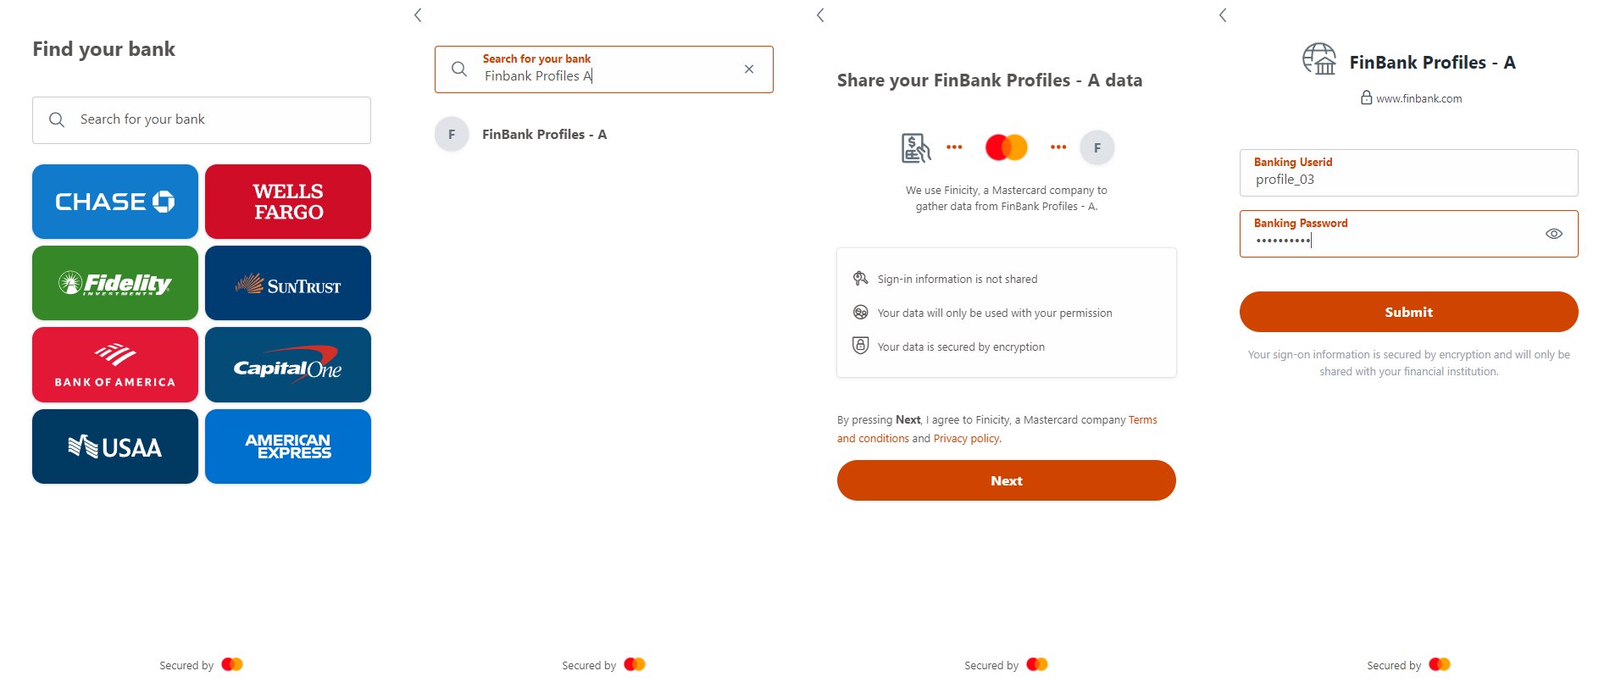Pick the Fidelity Investments bank tile

click(x=114, y=283)
